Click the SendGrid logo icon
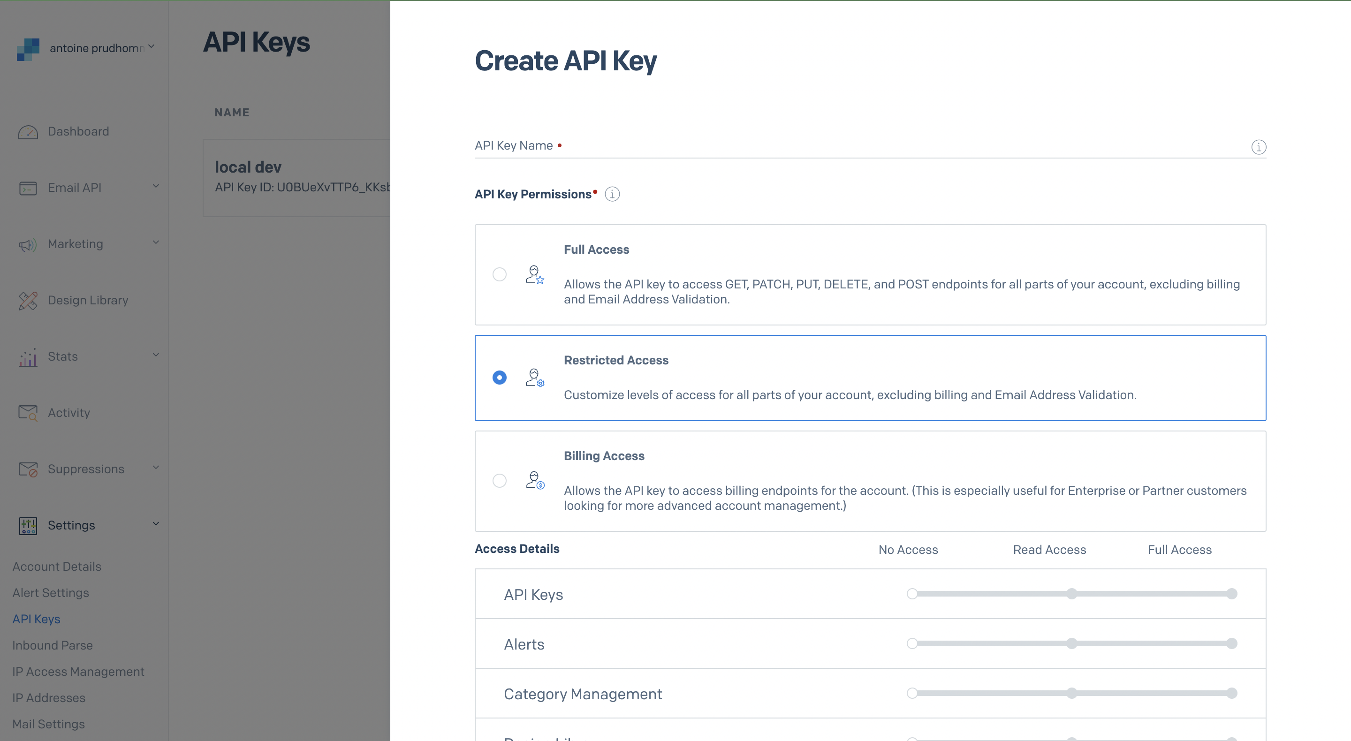The height and width of the screenshot is (741, 1351). (x=28, y=49)
